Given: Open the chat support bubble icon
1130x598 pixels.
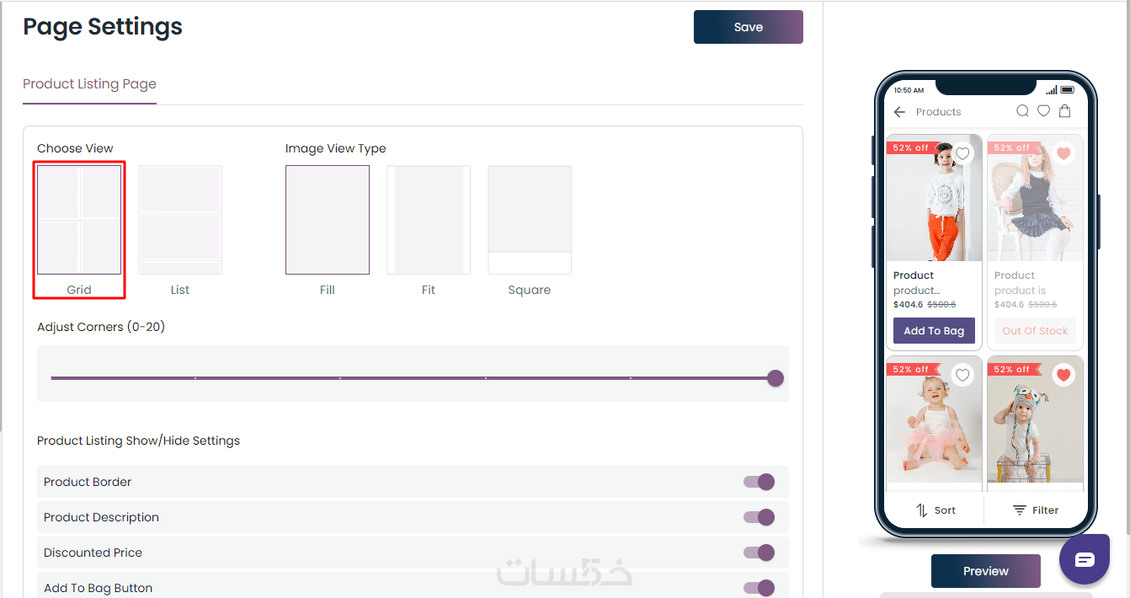Looking at the screenshot, I should (1085, 559).
